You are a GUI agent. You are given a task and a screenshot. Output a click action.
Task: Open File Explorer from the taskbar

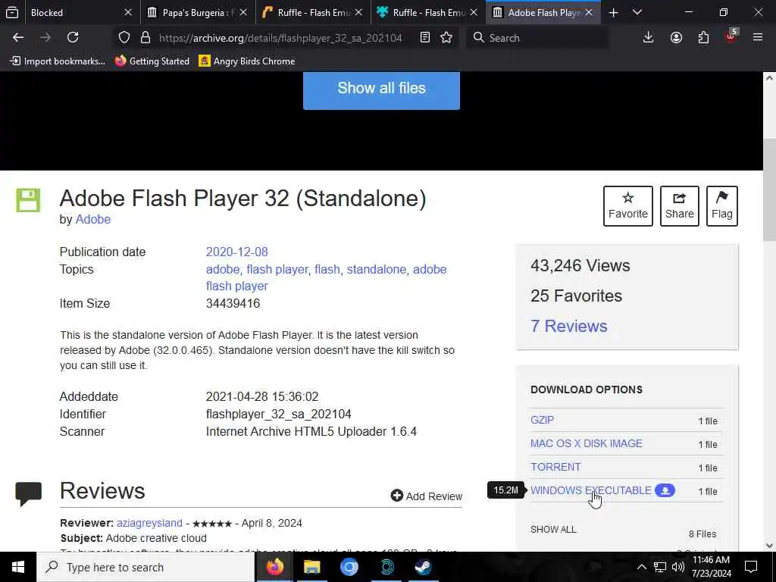[x=311, y=567]
